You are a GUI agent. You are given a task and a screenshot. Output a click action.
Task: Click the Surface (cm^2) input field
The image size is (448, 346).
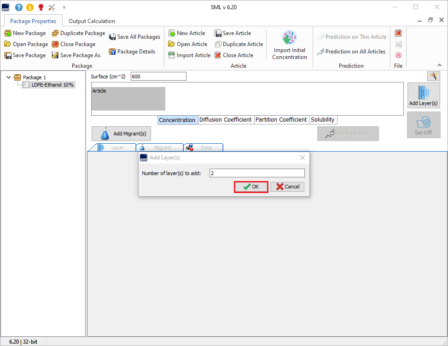pos(158,76)
